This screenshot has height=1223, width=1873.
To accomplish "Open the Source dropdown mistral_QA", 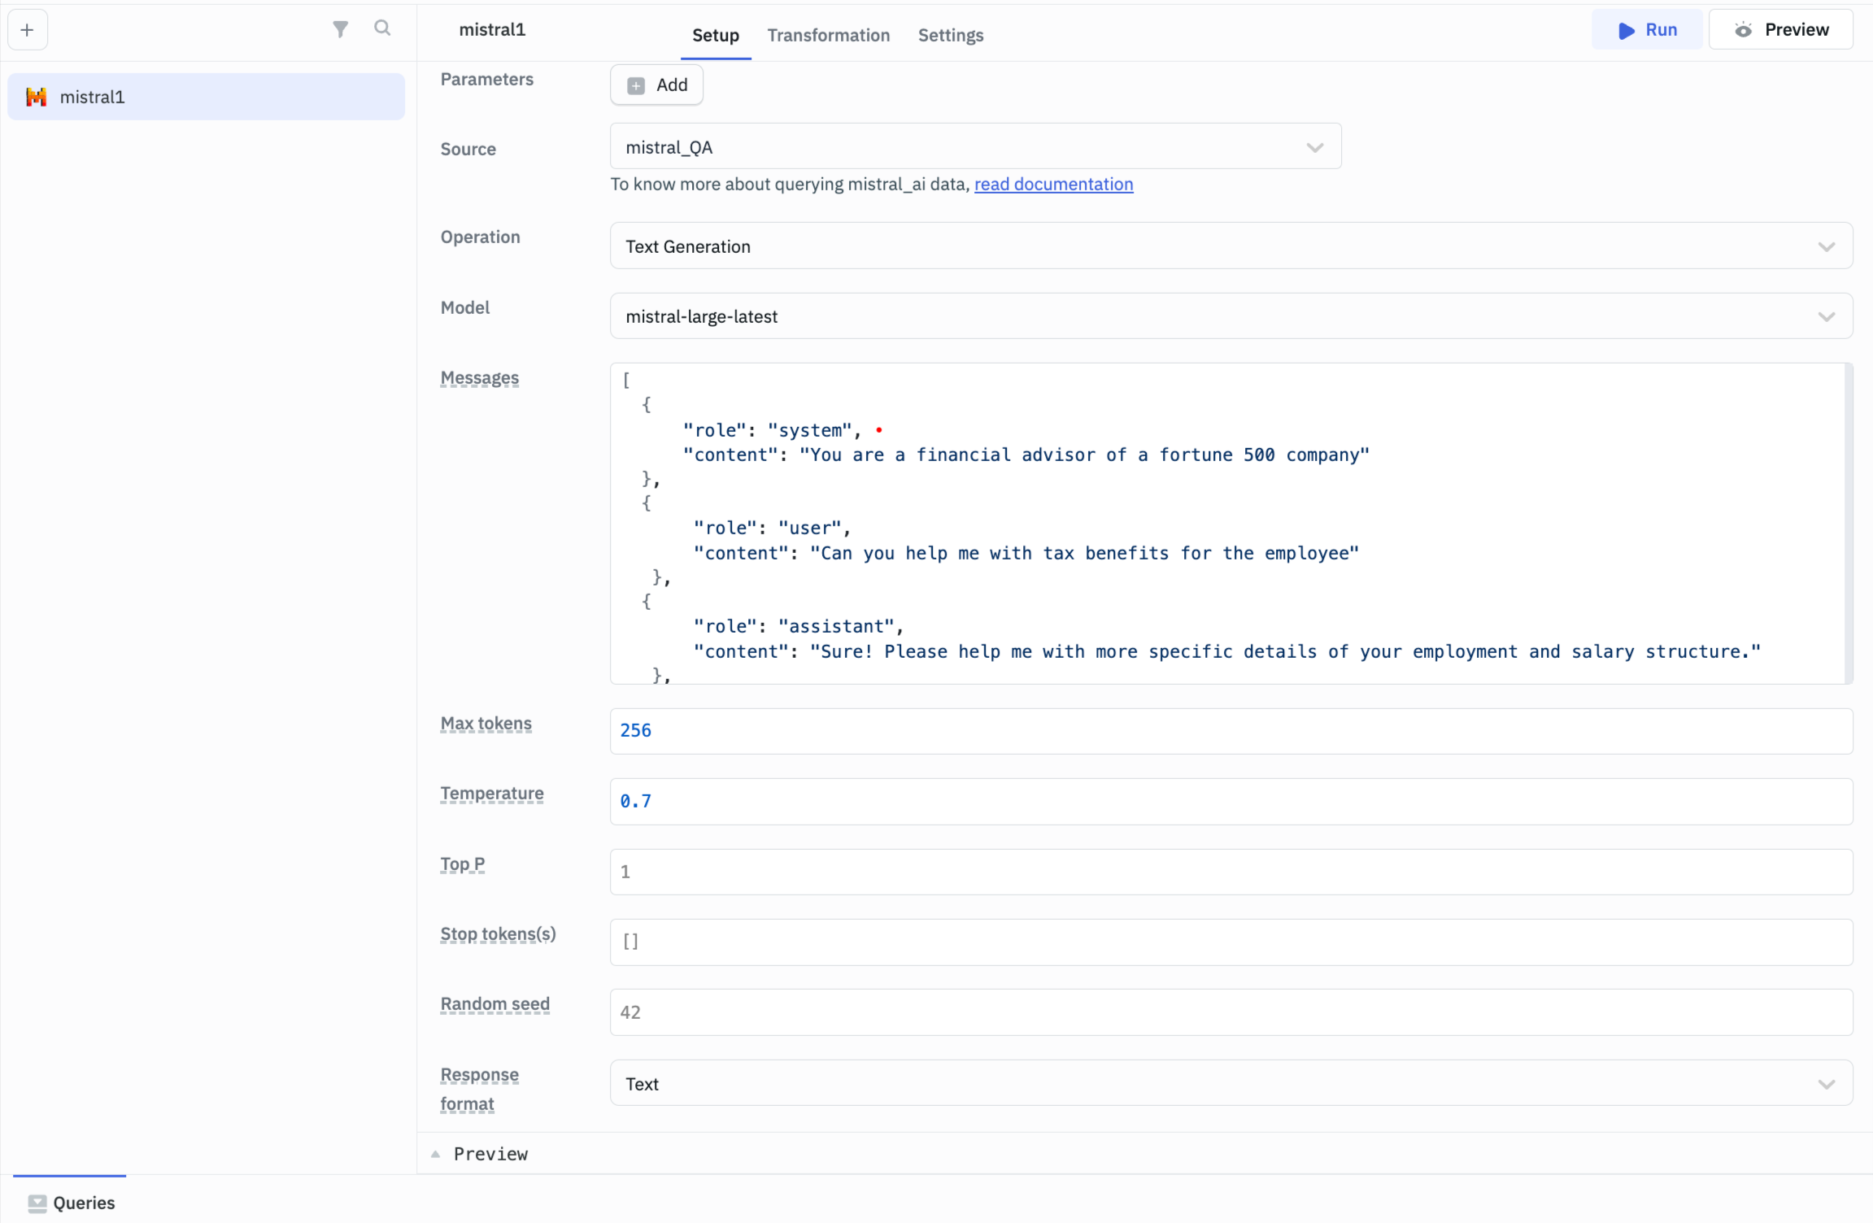I will coord(974,147).
